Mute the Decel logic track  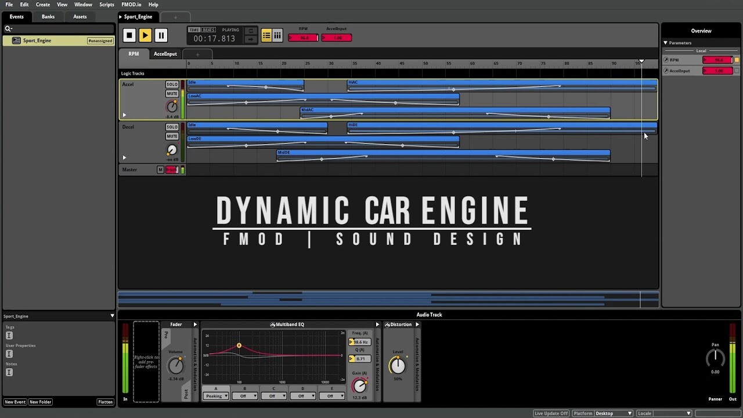pyautogui.click(x=172, y=136)
